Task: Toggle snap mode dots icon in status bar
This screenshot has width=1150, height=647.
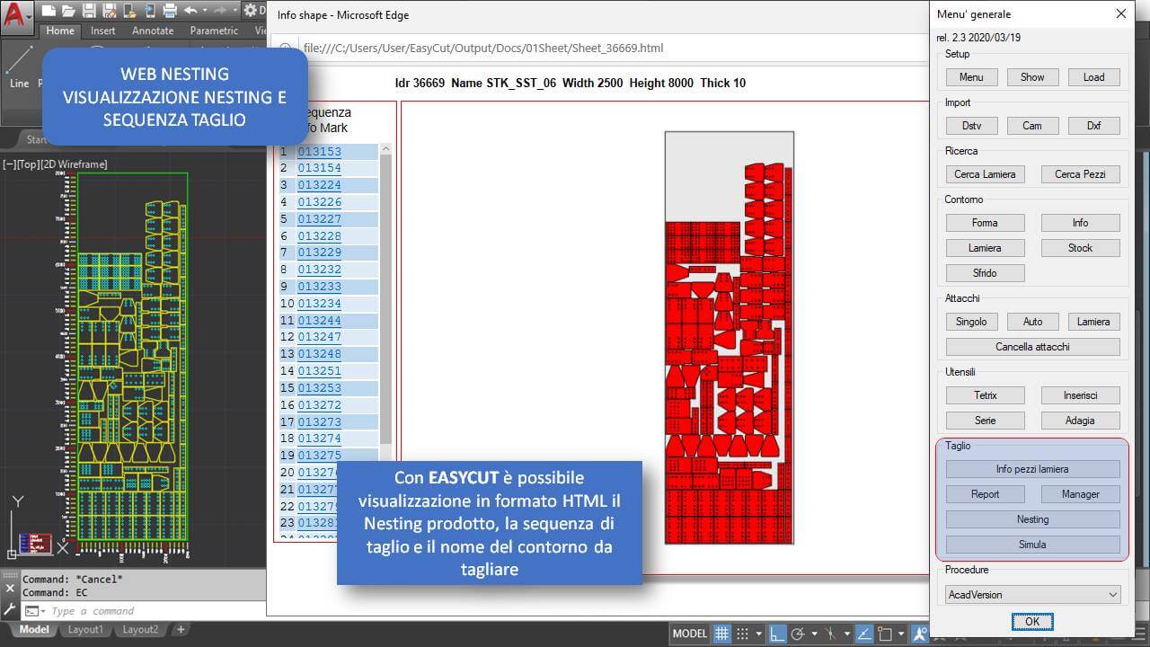Action: click(742, 634)
